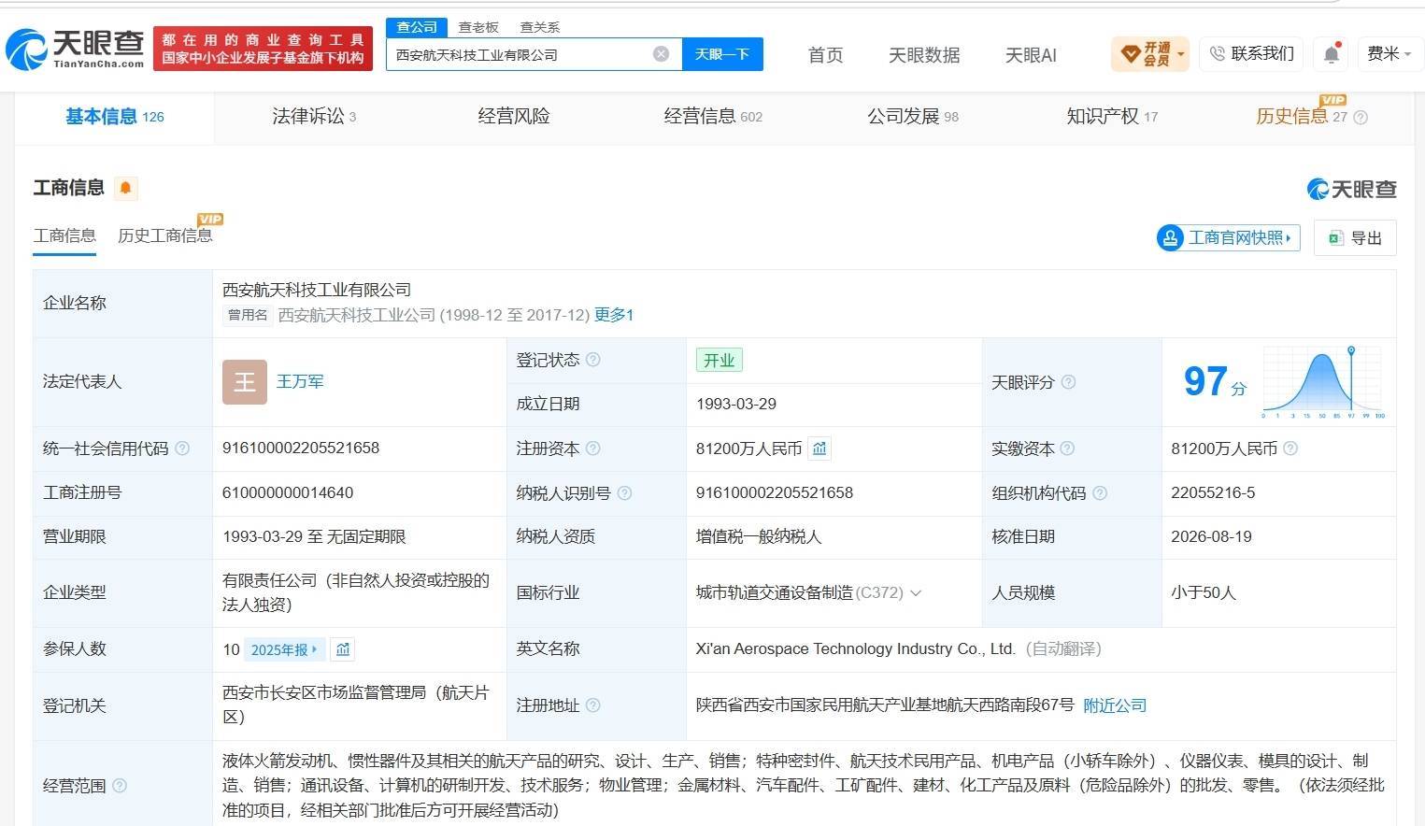Click the phone icon on 联系我们

[x=1217, y=54]
